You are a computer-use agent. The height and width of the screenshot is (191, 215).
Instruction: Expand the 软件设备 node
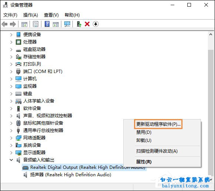click(11, 108)
